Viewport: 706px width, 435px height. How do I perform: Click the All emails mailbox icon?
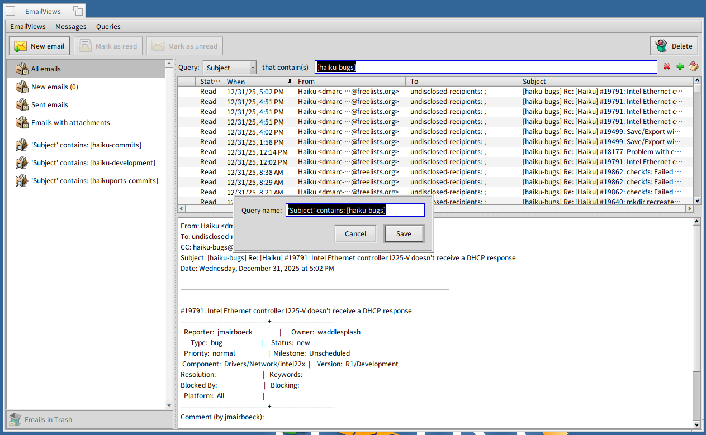[x=22, y=69]
